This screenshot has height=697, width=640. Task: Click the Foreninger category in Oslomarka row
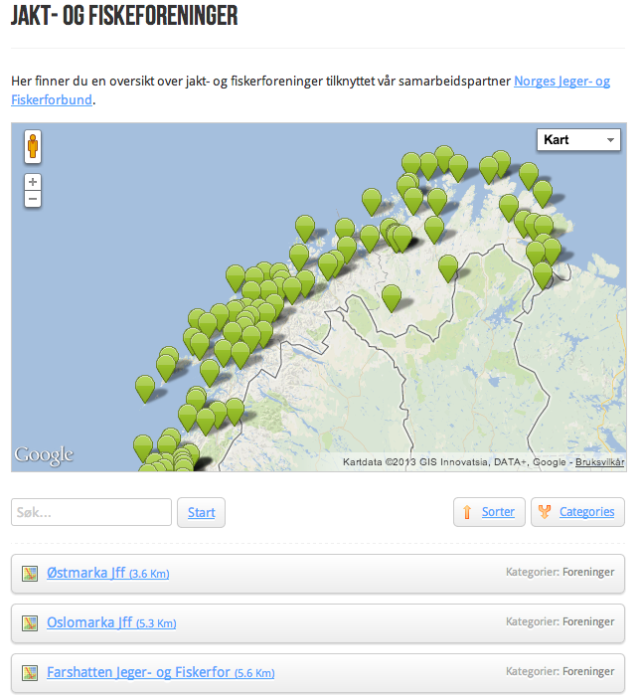[588, 621]
